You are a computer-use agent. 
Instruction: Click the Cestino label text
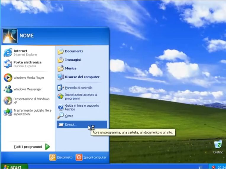218,152
